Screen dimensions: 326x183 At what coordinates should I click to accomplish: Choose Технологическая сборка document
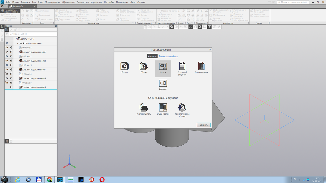[x=182, y=110]
